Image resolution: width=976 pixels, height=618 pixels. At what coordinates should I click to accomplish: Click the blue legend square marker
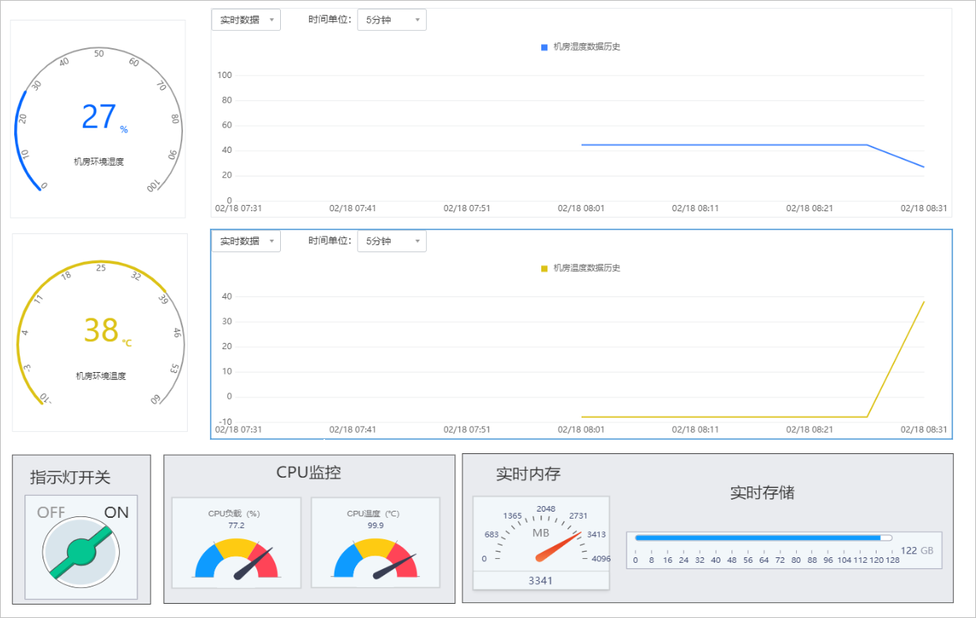coord(543,47)
